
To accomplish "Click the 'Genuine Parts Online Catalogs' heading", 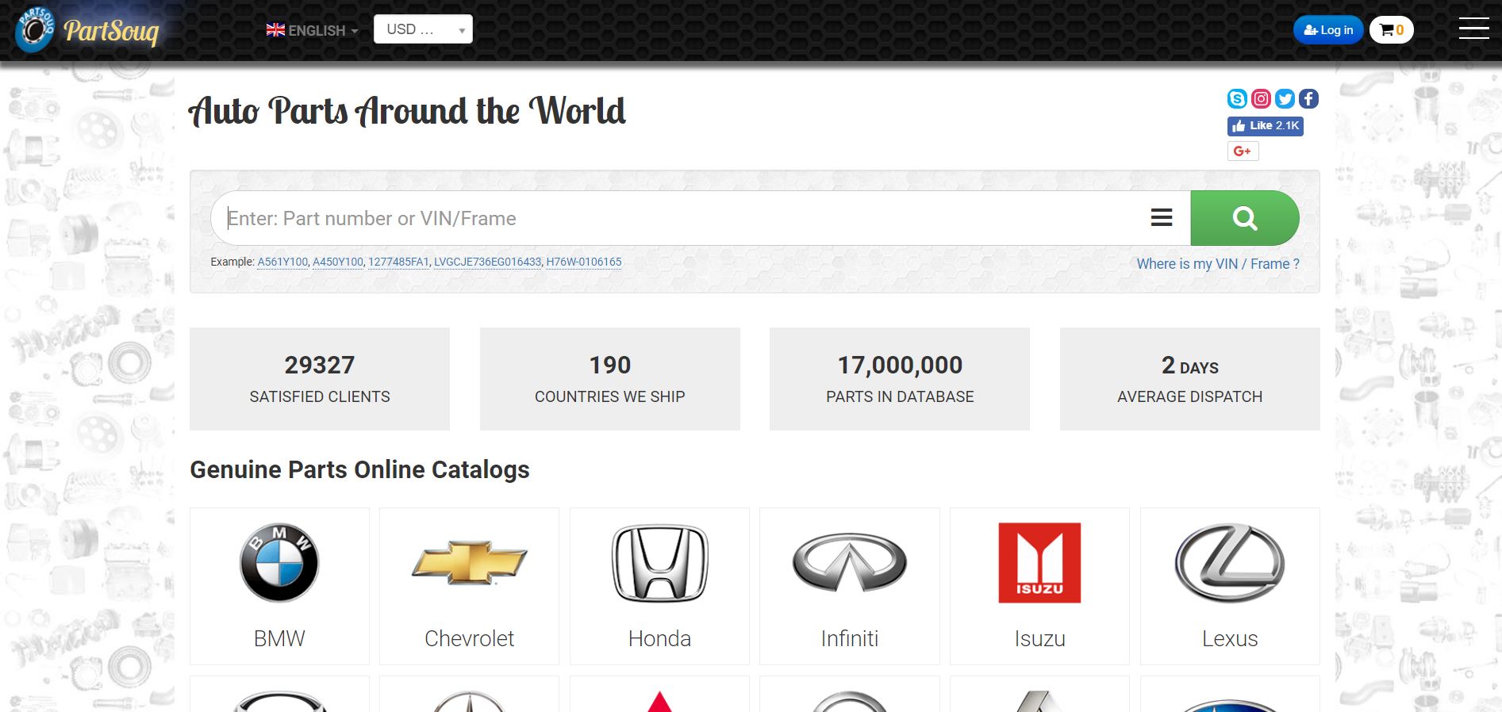I will [x=359, y=470].
